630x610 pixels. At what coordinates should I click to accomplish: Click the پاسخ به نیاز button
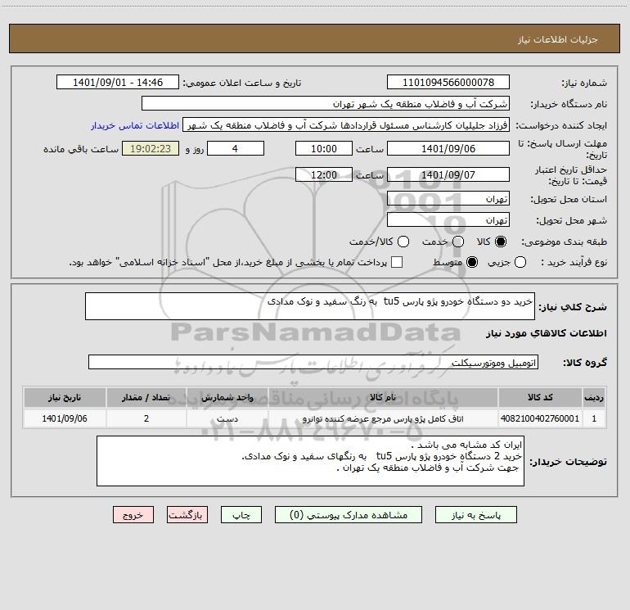(475, 515)
